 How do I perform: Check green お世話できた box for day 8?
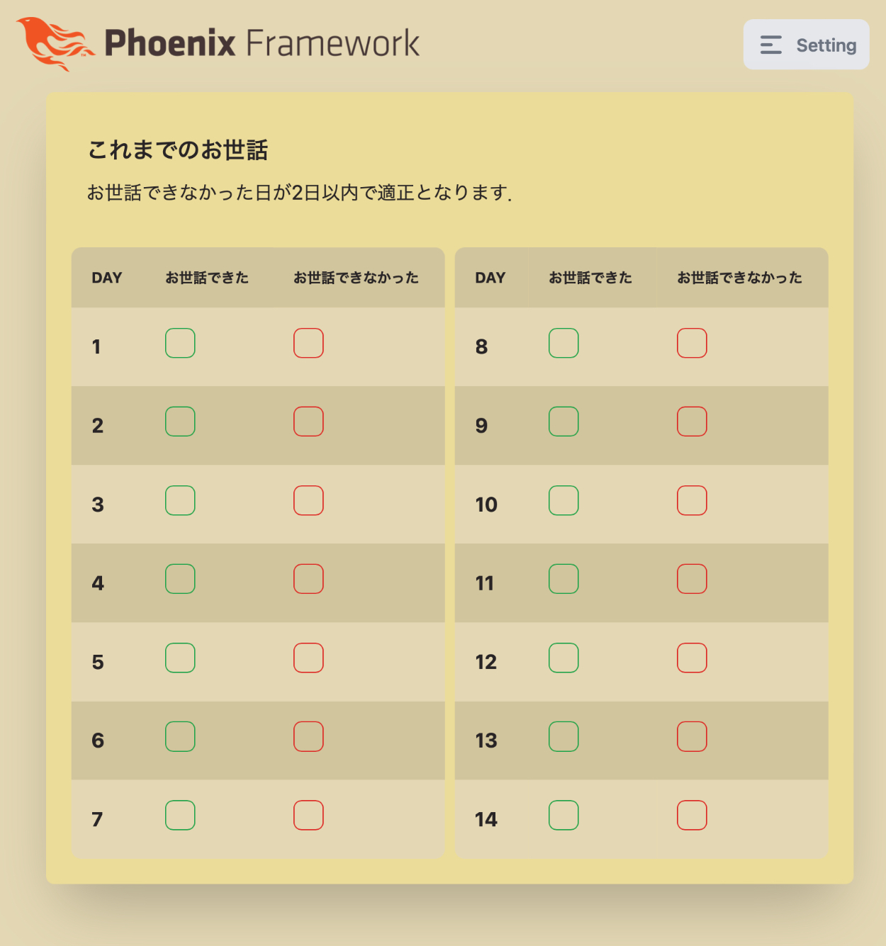563,343
